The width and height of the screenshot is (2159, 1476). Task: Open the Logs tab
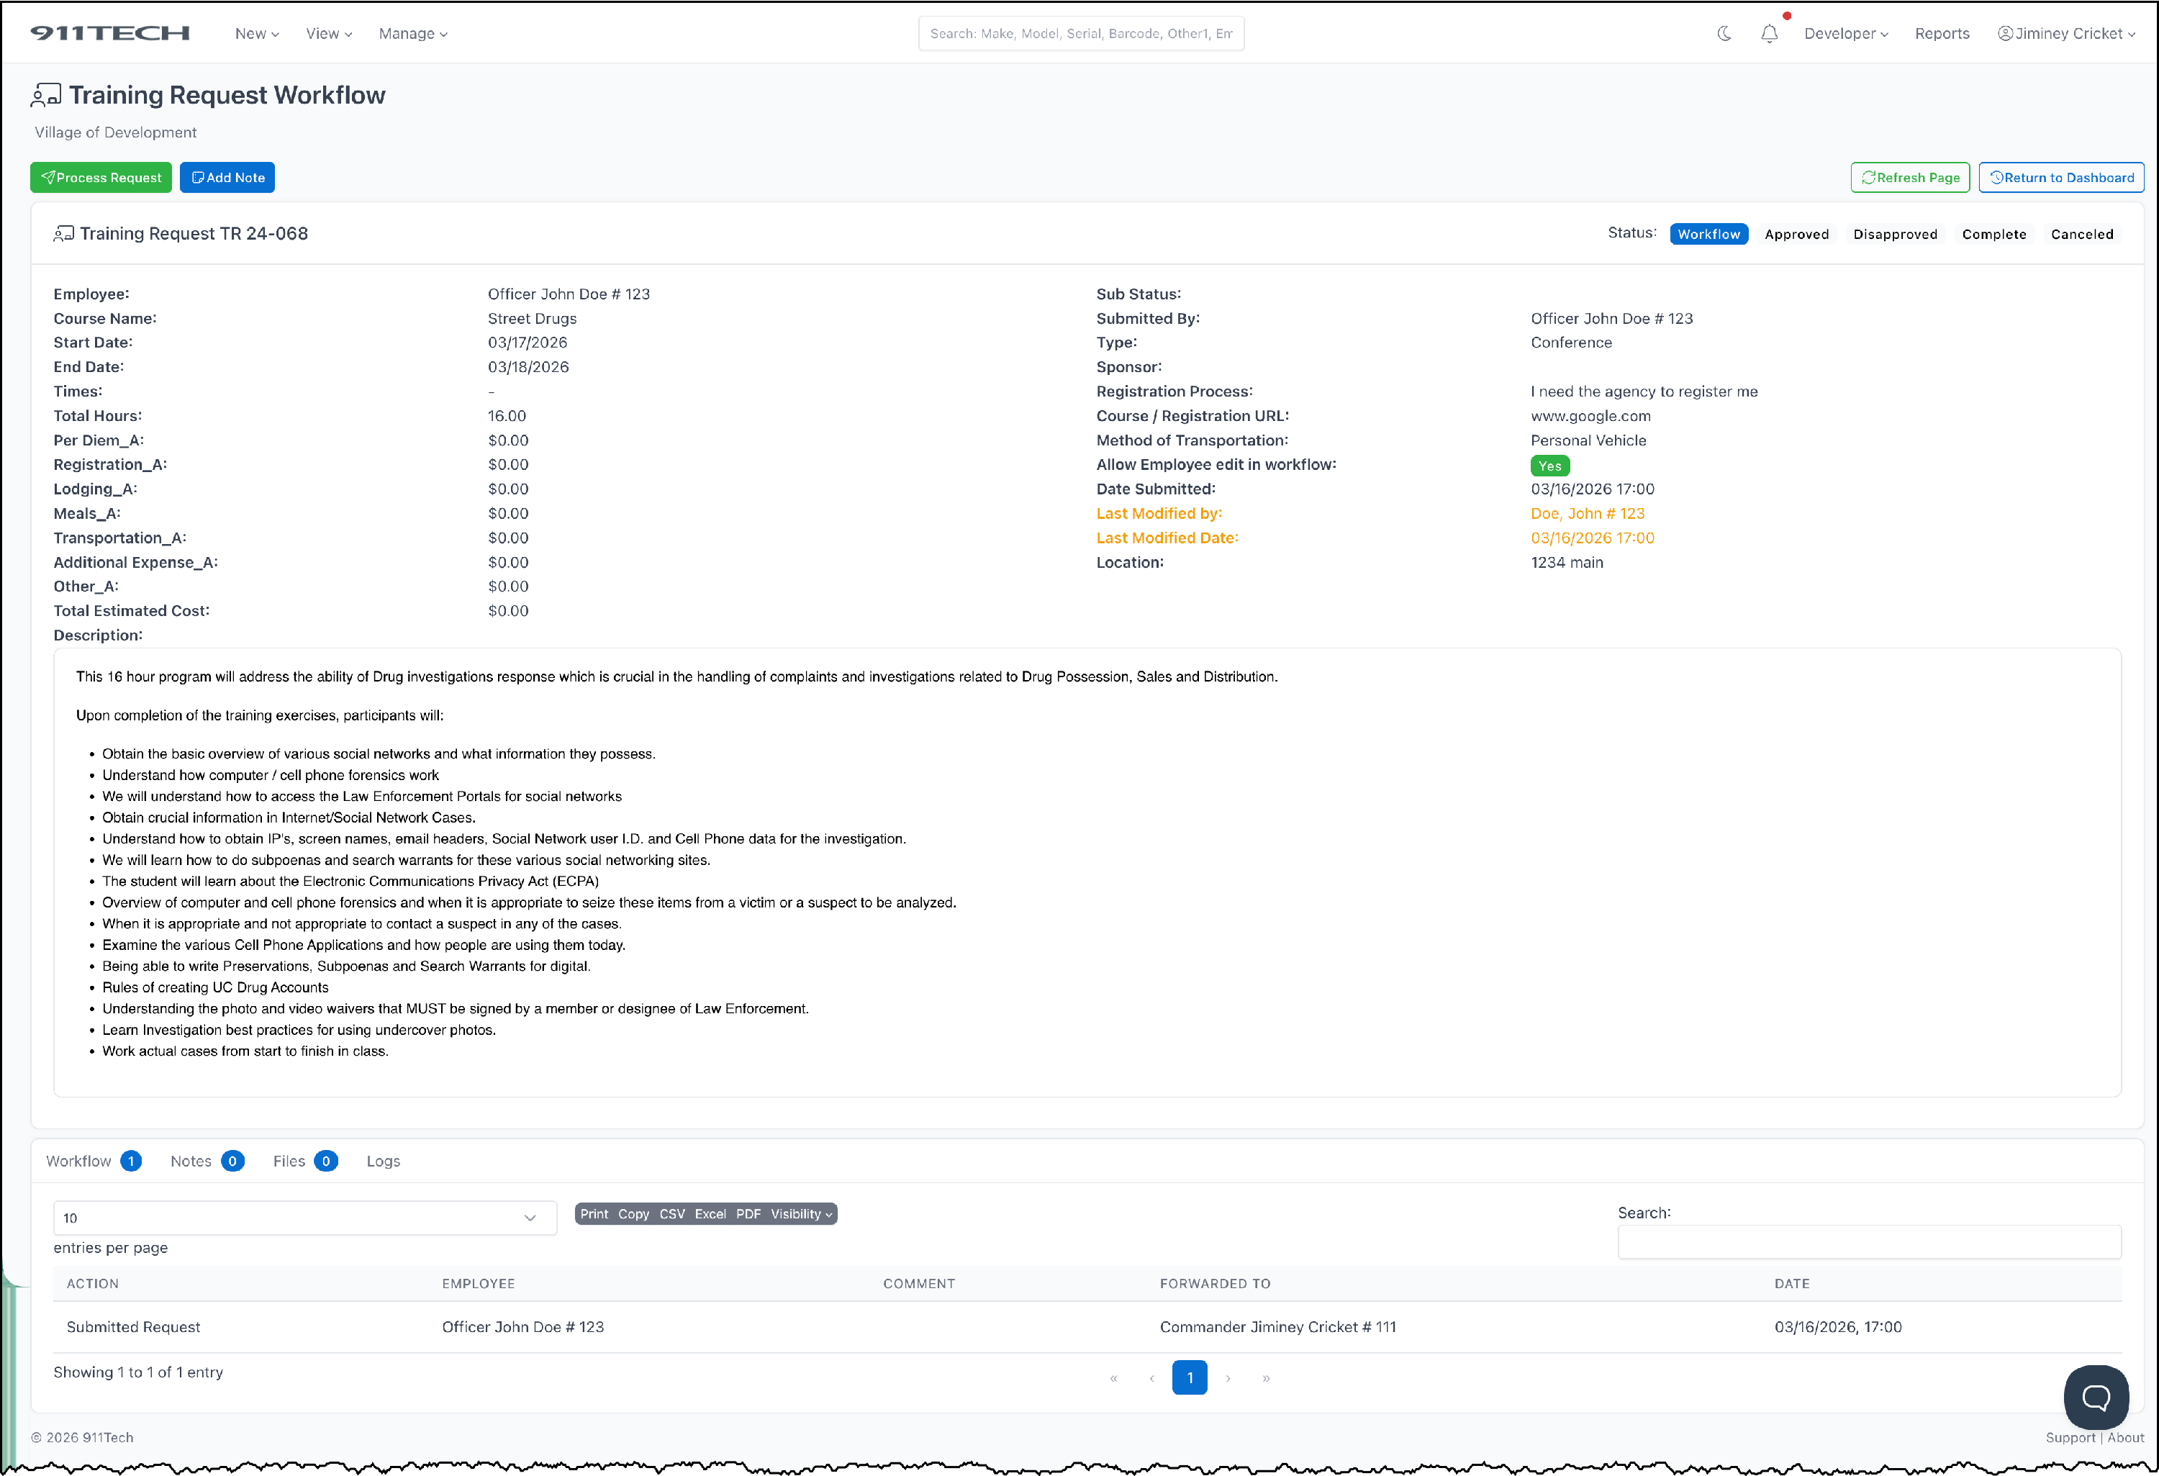pos(383,1161)
